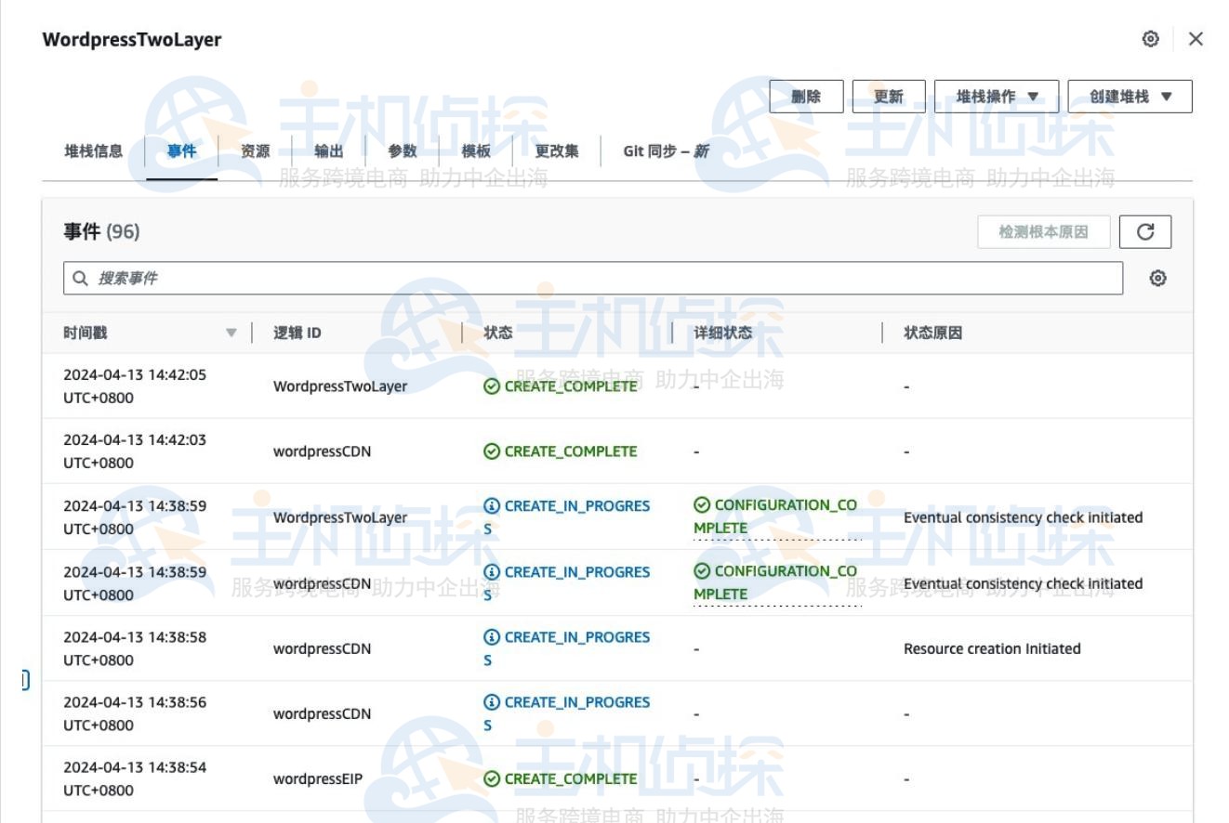Click the 检测根本原因 button
The width and height of the screenshot is (1229, 823).
coord(1043,232)
